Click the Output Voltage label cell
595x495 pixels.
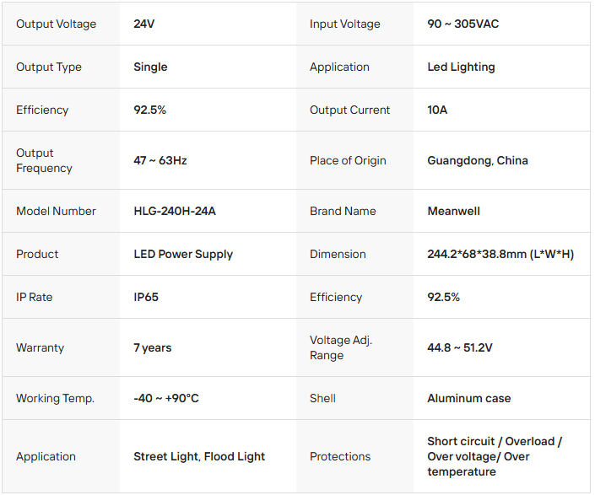[x=56, y=24]
